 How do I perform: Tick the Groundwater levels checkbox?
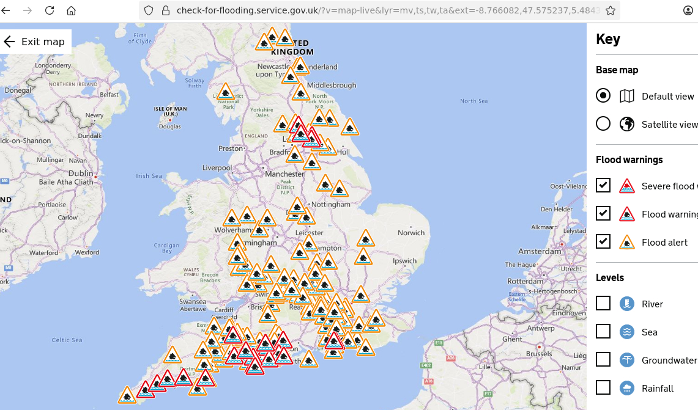click(x=603, y=359)
